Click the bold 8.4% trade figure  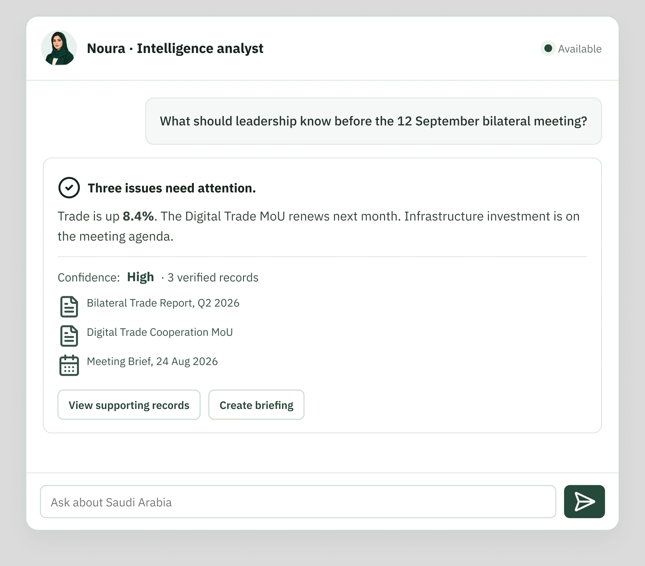138,216
